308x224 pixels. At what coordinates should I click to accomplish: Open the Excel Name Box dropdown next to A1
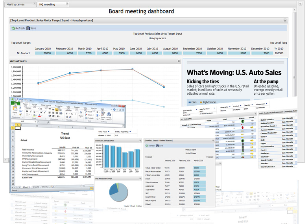coord(35,122)
